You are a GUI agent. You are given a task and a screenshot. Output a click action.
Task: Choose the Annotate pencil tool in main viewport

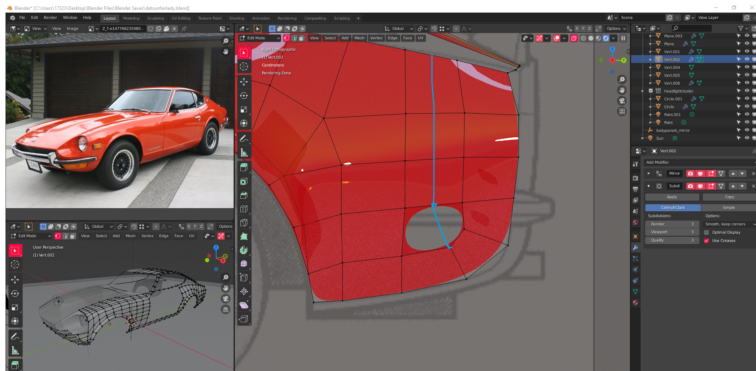244,138
